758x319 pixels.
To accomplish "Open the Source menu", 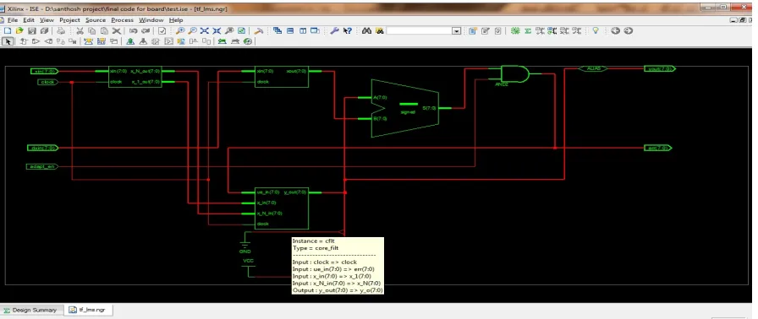I will [x=96, y=20].
